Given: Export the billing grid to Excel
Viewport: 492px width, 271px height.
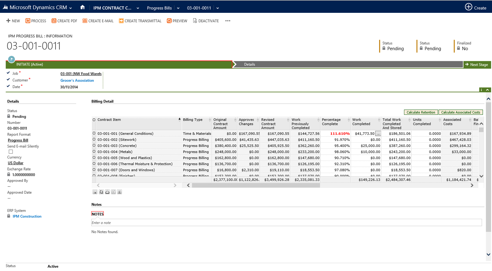Looking at the screenshot, I should (113, 192).
